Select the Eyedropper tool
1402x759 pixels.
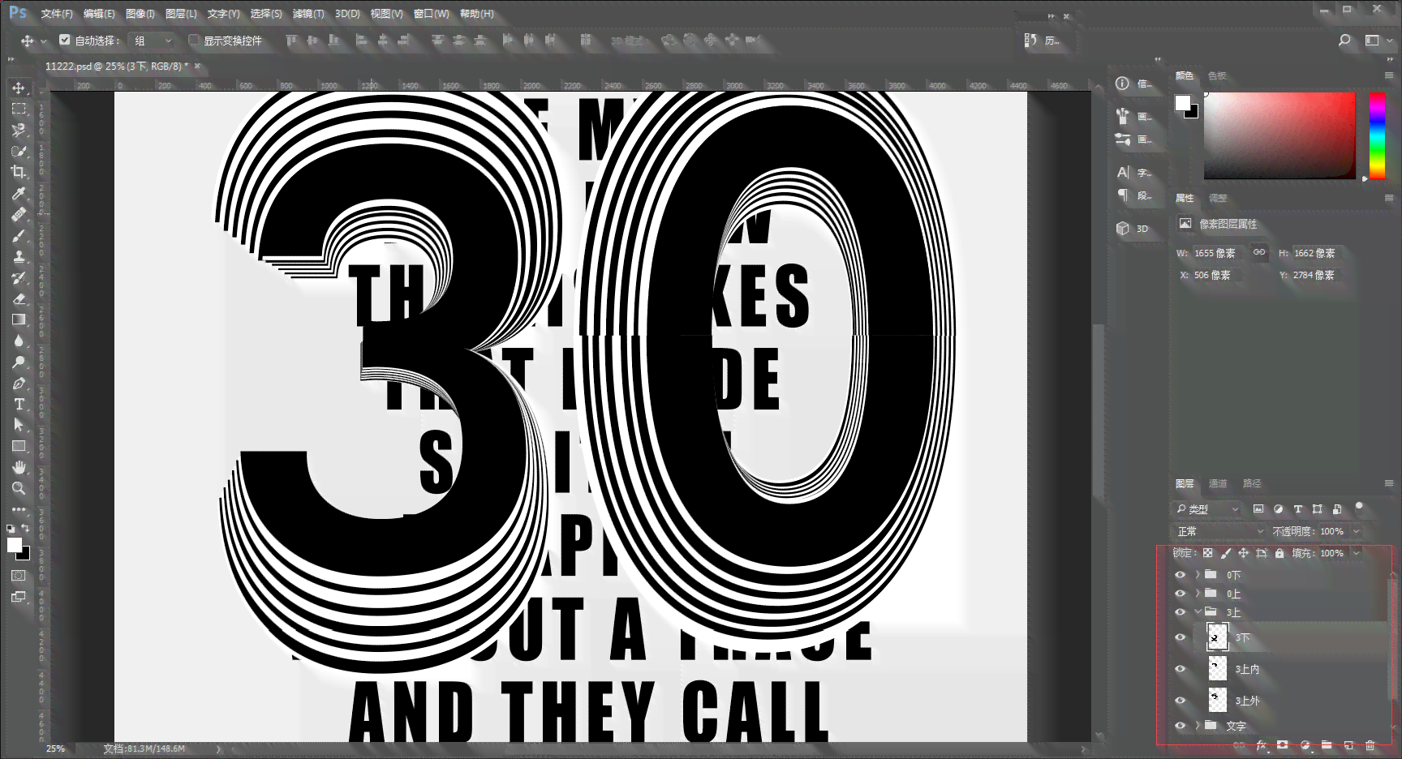tap(19, 193)
